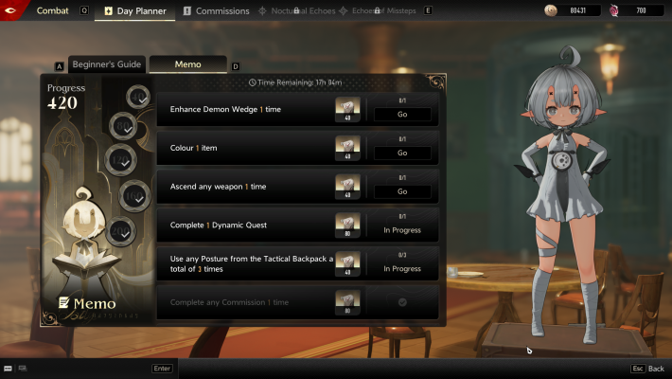Click Go for Ascend any weapon task
Image resolution: width=672 pixels, height=379 pixels.
click(402, 191)
